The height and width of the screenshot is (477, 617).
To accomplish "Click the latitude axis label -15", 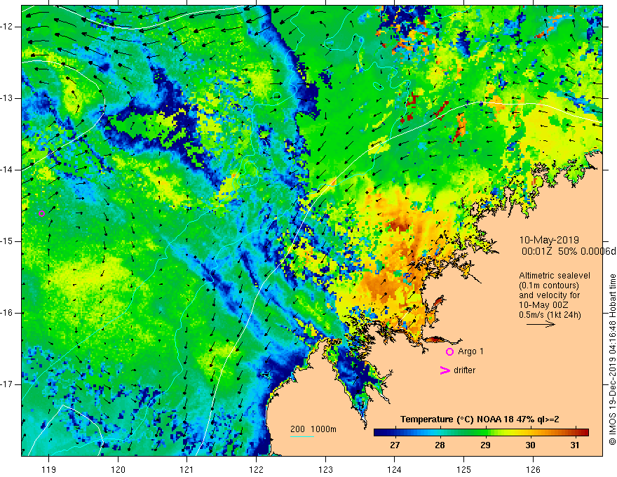I will pyautogui.click(x=7, y=241).
